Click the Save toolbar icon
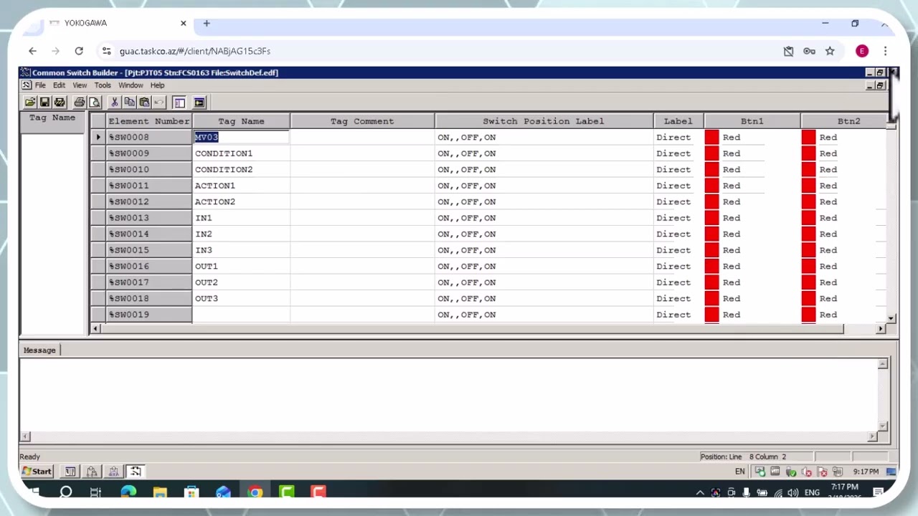 44,102
